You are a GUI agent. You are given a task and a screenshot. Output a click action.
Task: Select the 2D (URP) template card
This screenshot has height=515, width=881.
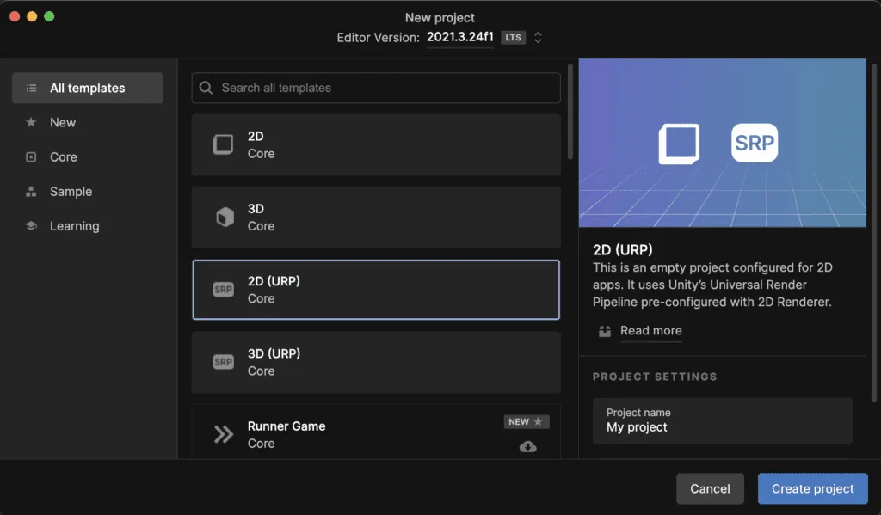(376, 290)
